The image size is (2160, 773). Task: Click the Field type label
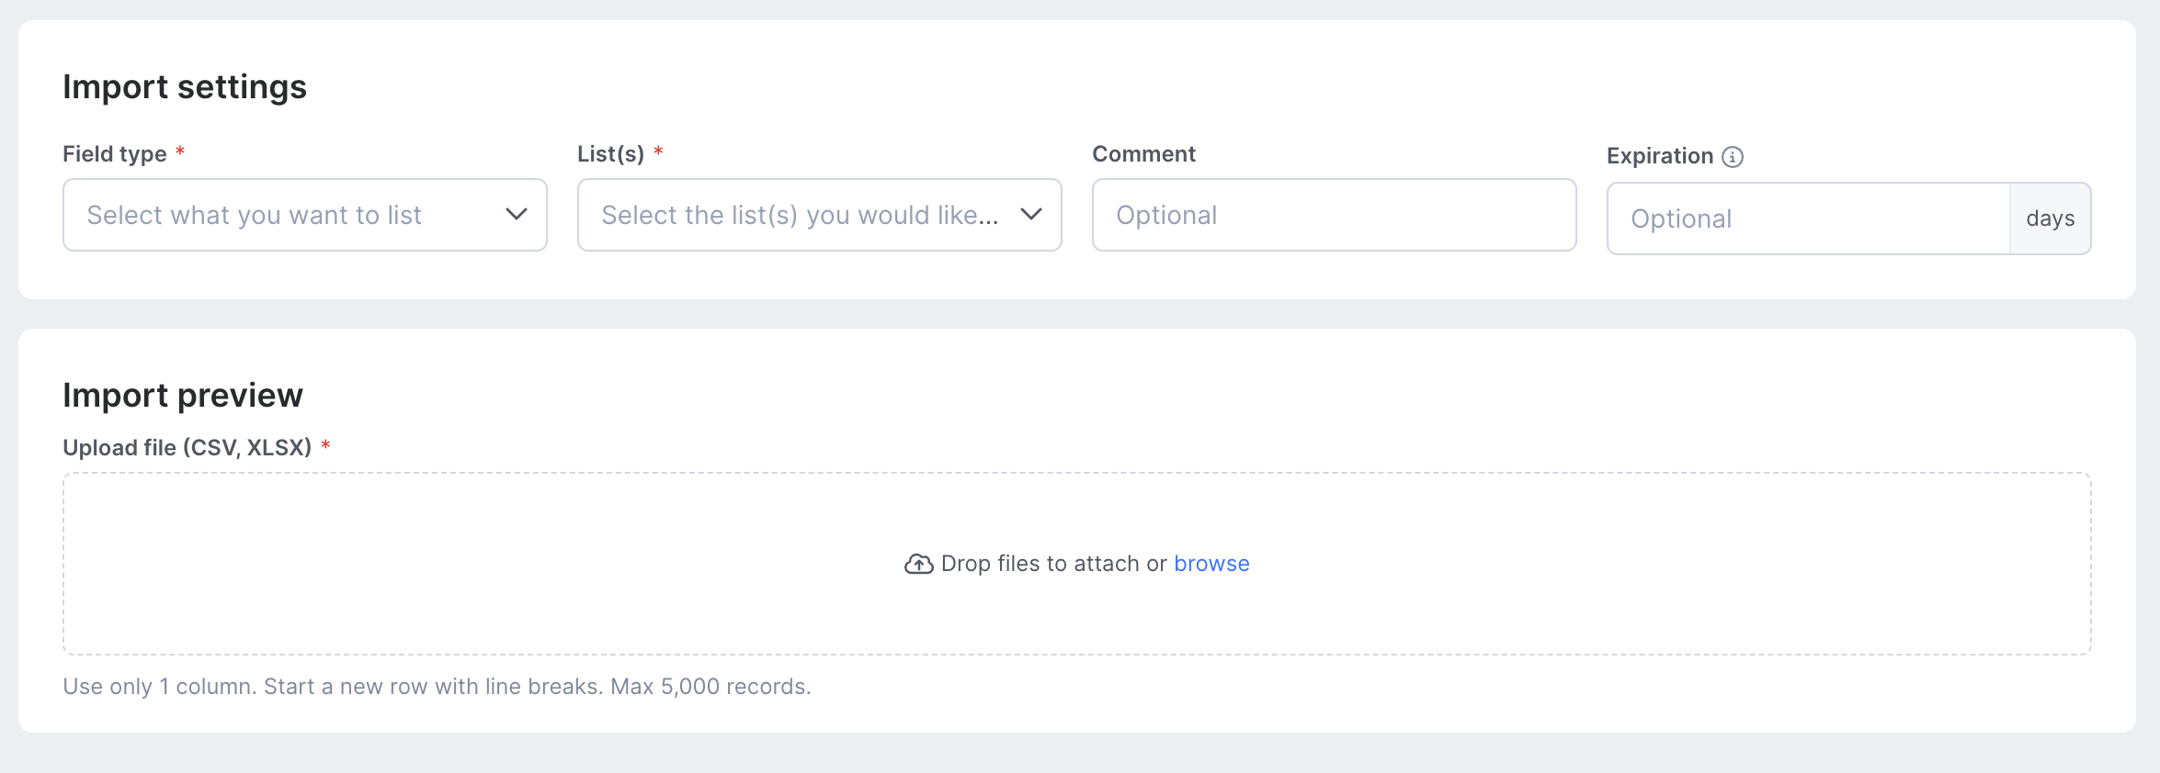point(115,154)
